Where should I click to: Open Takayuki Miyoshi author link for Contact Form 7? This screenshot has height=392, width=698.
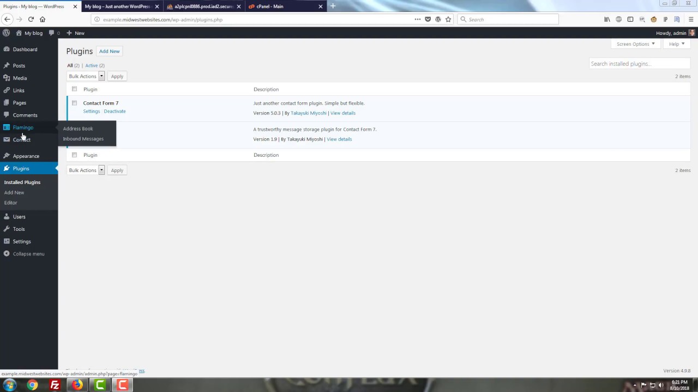(x=309, y=113)
